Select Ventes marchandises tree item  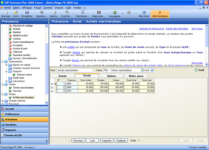[x=23, y=88]
